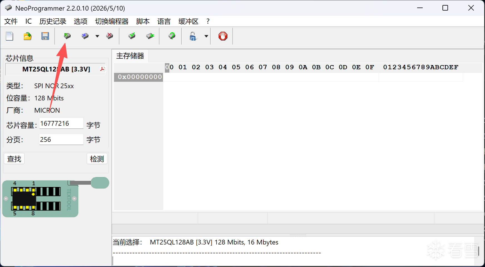Click the 0x00000000 address row header
Viewport: 485px width, 267px height.
pyautogui.click(x=138, y=77)
